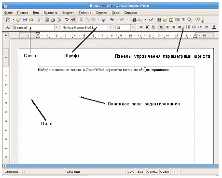
Task: Click the horizontal scrollbar left arrow
Action: coord(4,166)
